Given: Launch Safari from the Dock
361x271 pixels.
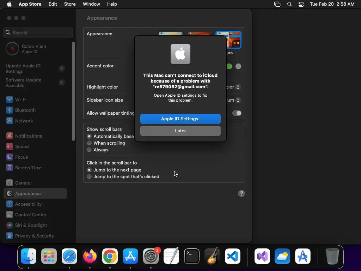Looking at the screenshot, I should point(69,256).
